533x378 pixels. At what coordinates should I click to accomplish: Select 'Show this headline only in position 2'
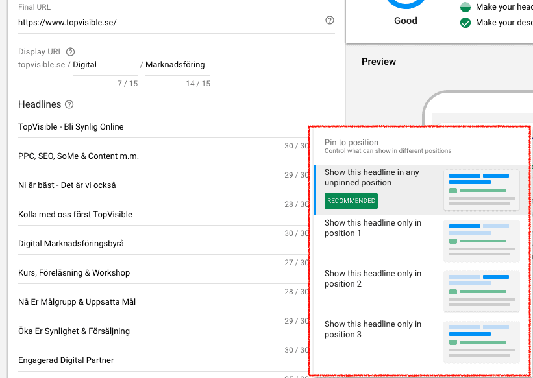coord(421,291)
